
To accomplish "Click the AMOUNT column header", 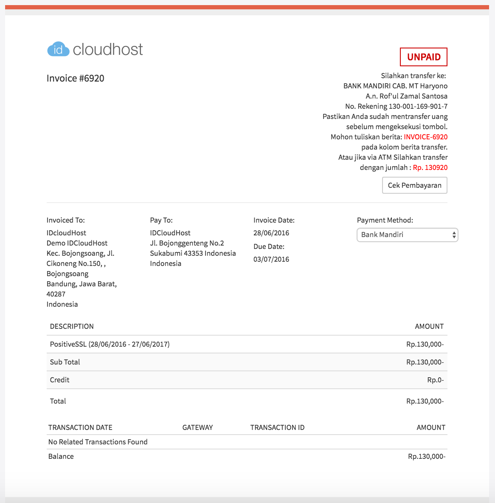I will pyautogui.click(x=429, y=326).
